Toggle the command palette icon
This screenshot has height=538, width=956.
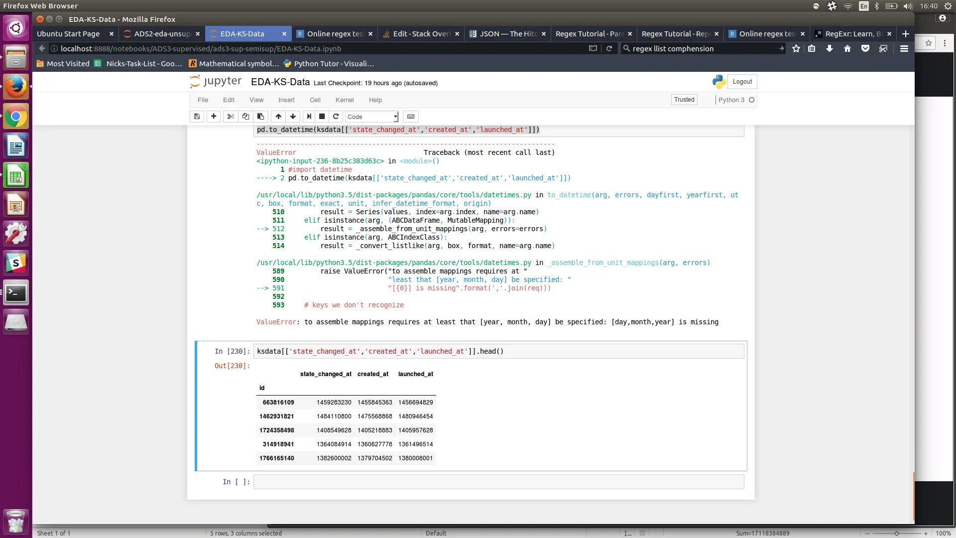coord(410,116)
